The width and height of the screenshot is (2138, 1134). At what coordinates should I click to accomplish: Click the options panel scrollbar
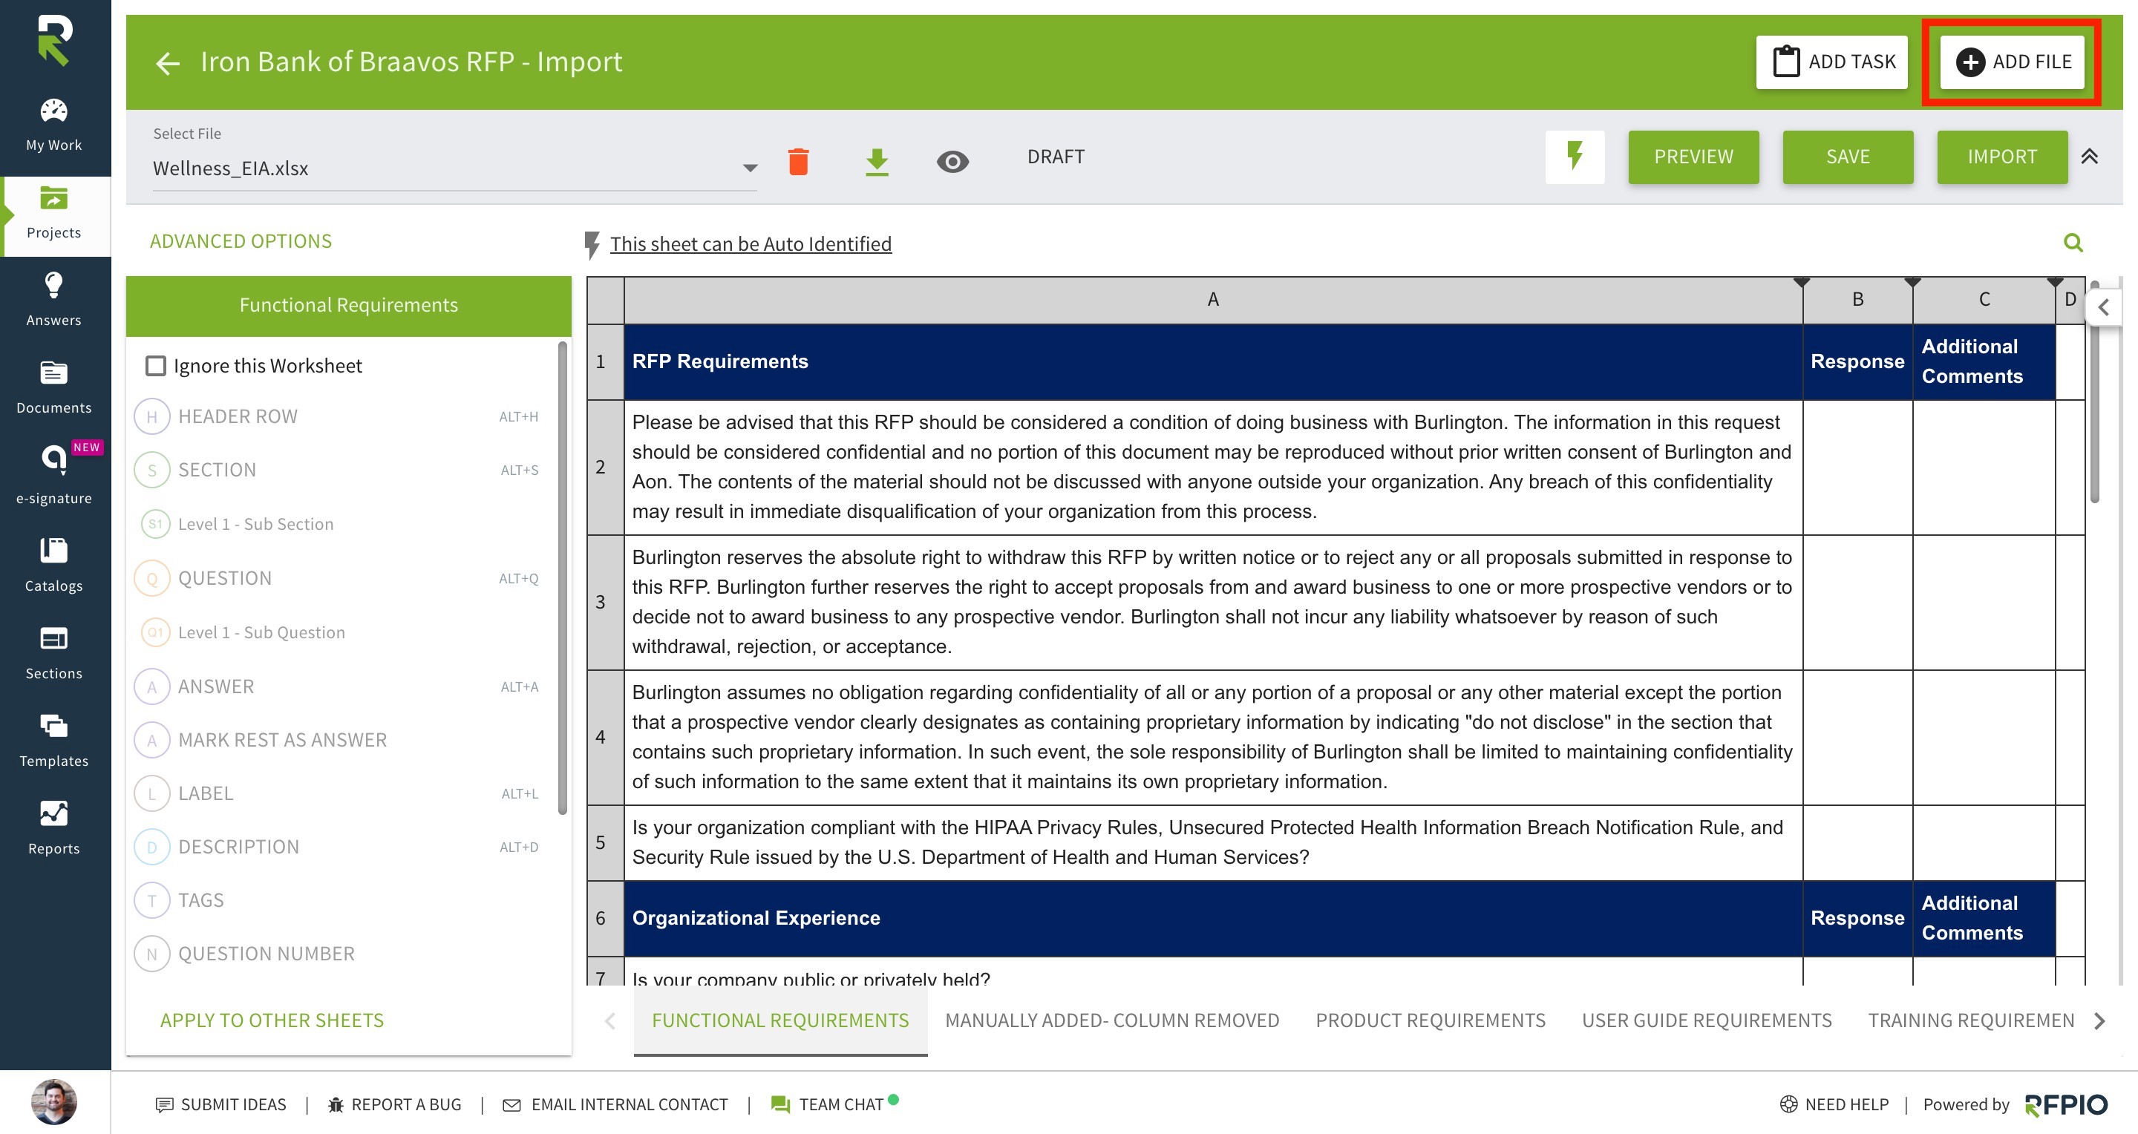point(562,577)
